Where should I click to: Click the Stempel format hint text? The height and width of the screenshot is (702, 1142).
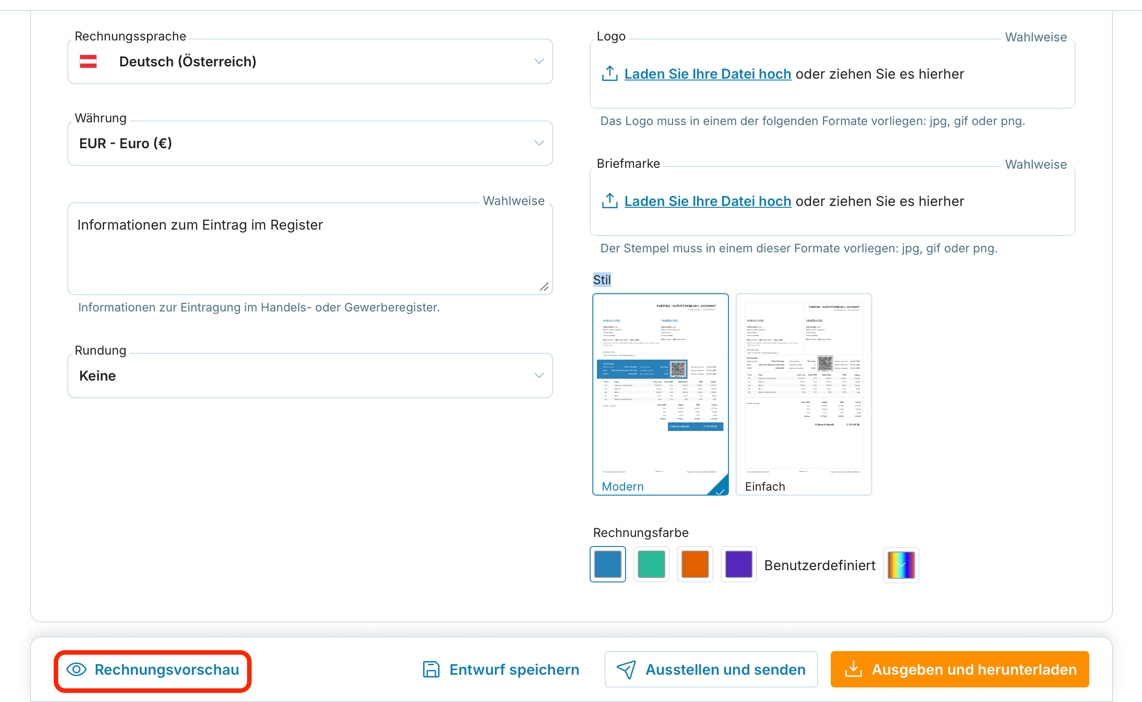(798, 248)
